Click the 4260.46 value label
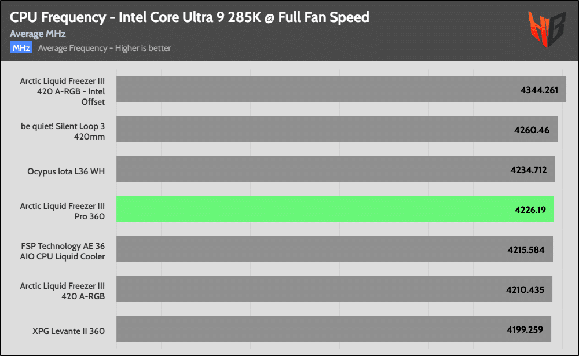579x356 pixels. pyautogui.click(x=532, y=130)
